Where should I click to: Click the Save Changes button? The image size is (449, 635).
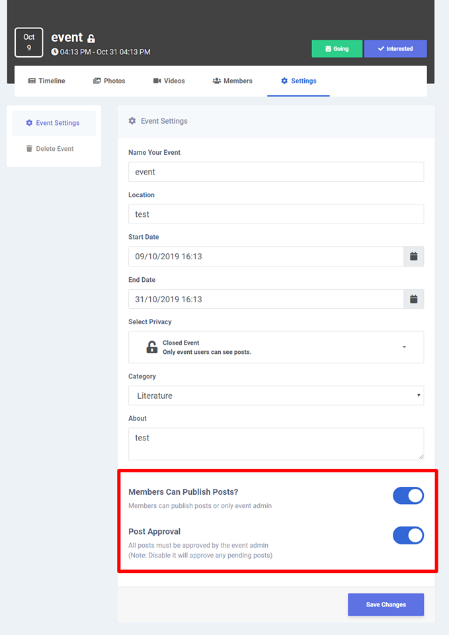[386, 605]
